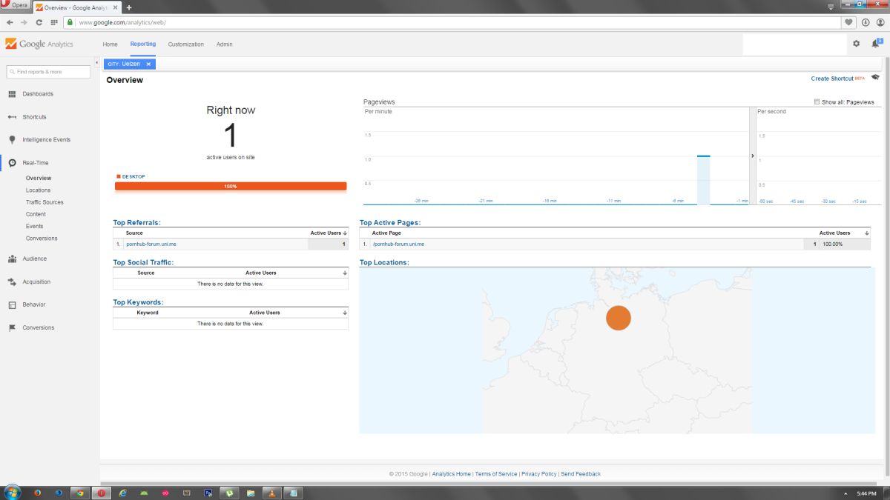Open the Top Referrals heading link
Image resolution: width=890 pixels, height=500 pixels.
click(136, 222)
